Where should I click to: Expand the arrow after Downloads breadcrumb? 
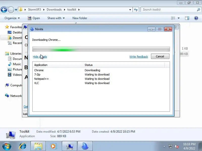64,10
